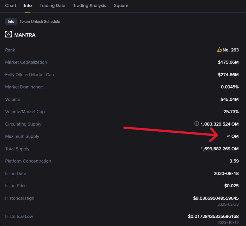Click the rank podium icon

tap(219, 50)
